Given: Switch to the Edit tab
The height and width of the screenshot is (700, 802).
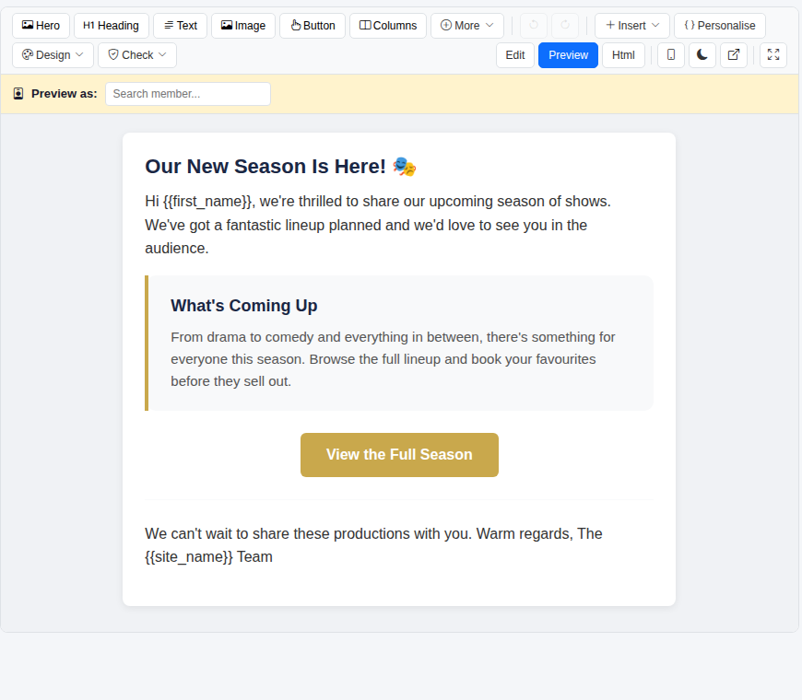Looking at the screenshot, I should coord(515,55).
